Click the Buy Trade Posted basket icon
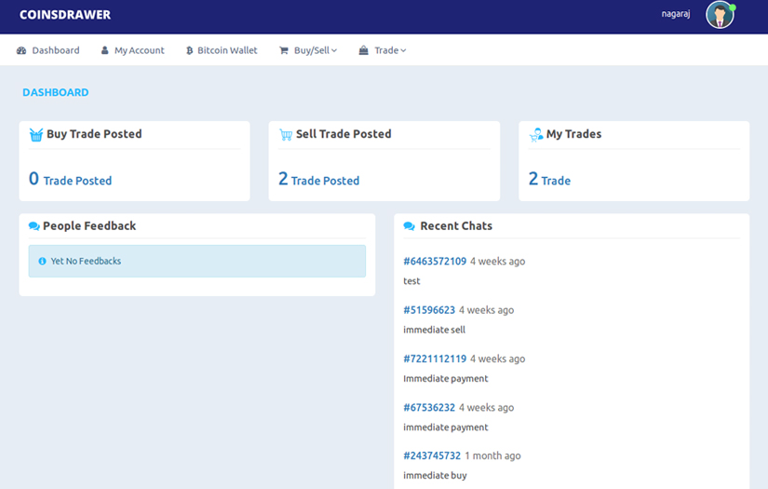Viewport: 768px width, 489px height. 36,135
